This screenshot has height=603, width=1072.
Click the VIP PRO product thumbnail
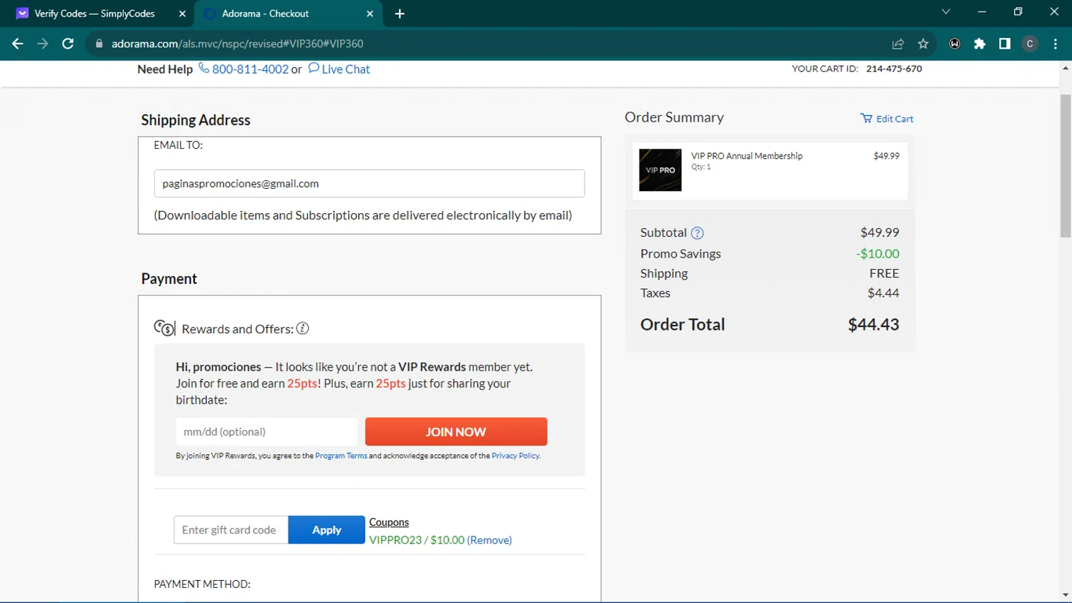[x=660, y=170]
